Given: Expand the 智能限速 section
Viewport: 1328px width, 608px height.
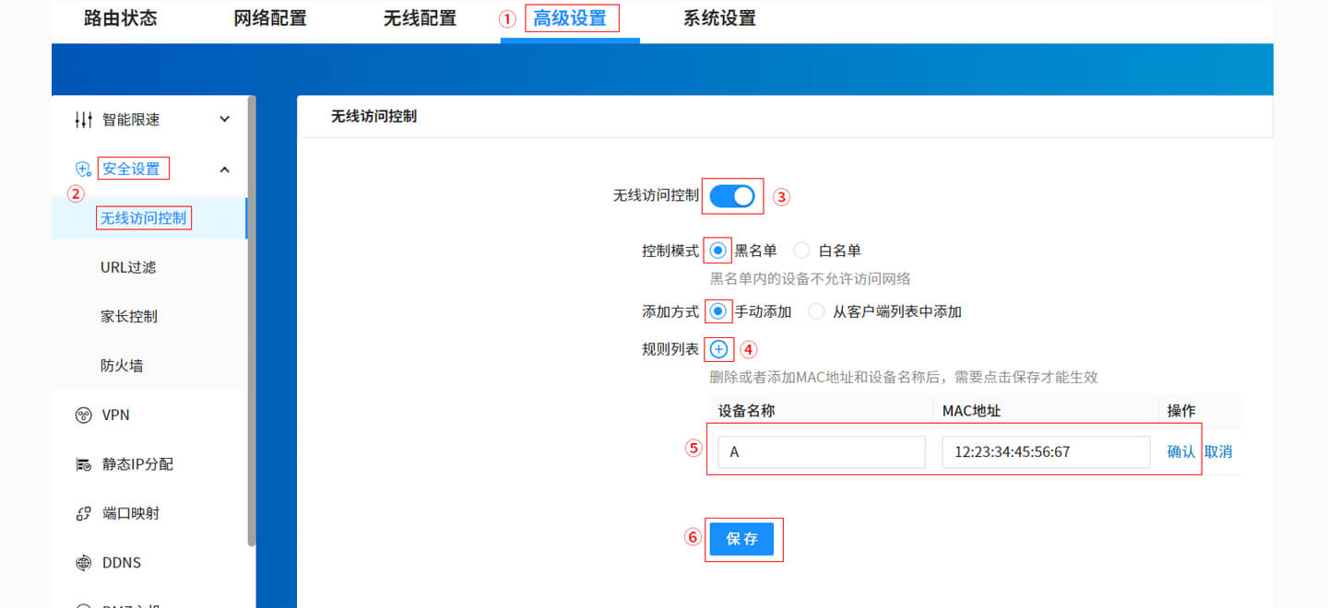Looking at the screenshot, I should click(224, 119).
